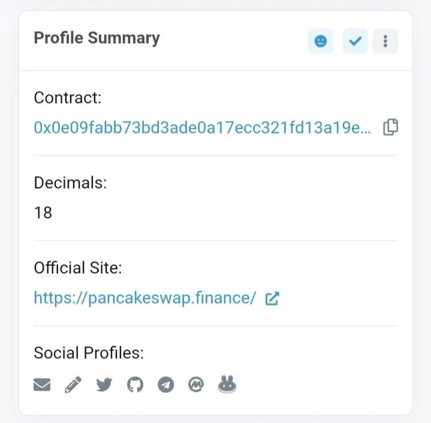Click the external link arrow icon
The image size is (431, 423).
[x=272, y=298]
